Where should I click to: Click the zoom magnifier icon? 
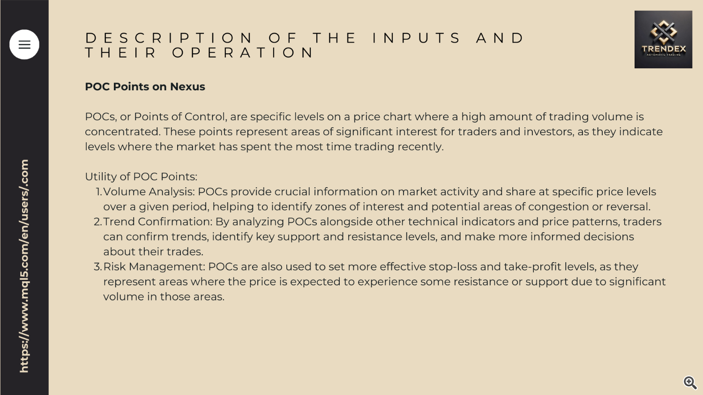click(x=690, y=382)
